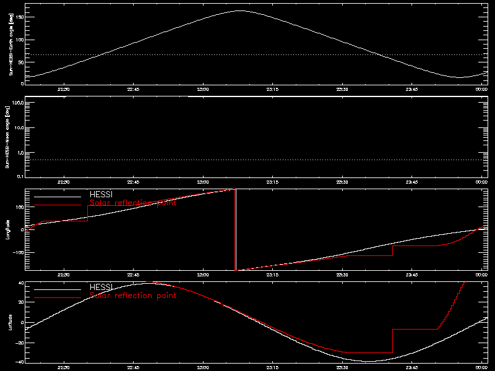Click the peak of the Sun-HESSI-Earth angle curve

(x=240, y=11)
